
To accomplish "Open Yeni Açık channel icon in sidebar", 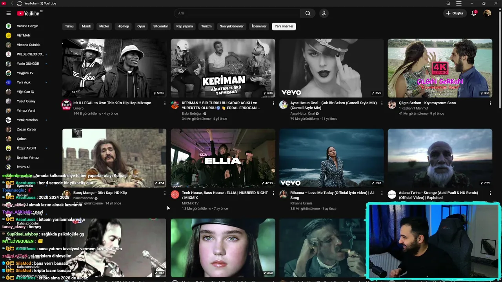I will pos(8,82).
